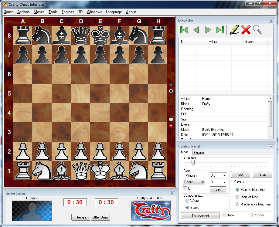Open the Engines menu

pos(67,12)
